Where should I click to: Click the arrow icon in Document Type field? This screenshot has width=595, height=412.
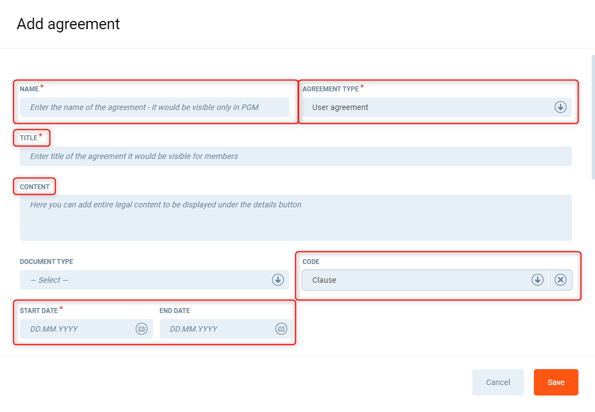tap(278, 280)
